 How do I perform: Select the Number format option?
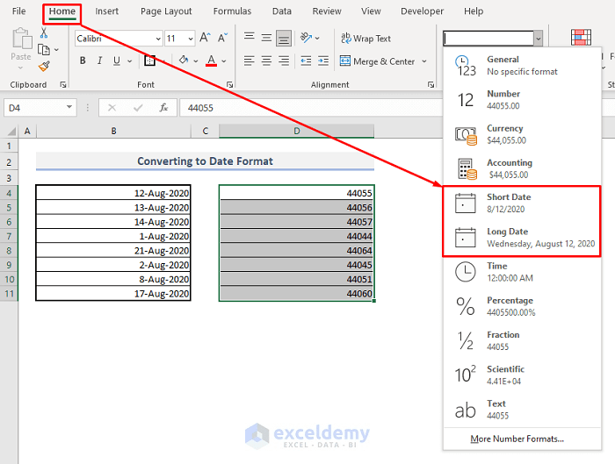click(x=522, y=100)
